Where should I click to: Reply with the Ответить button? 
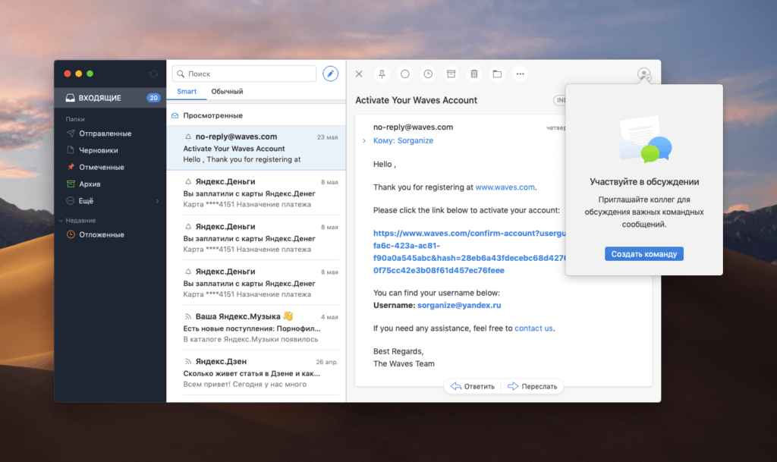pyautogui.click(x=473, y=386)
